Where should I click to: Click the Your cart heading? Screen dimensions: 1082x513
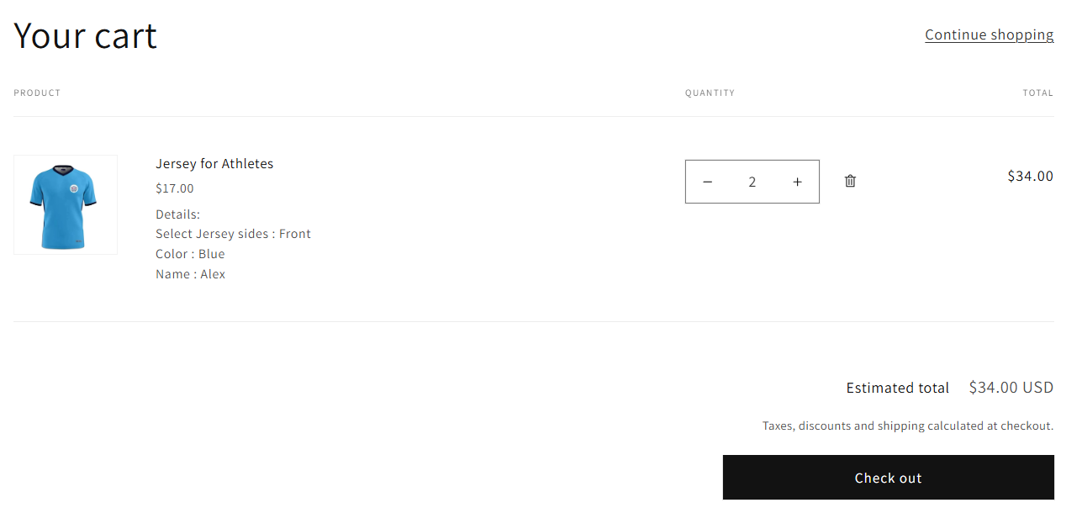86,36
